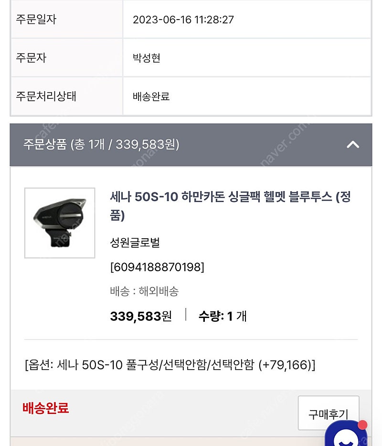Screen dimensions: 382x446
Task: Click 배송완료 in the 주문처리상태 row
Action: tap(151, 96)
